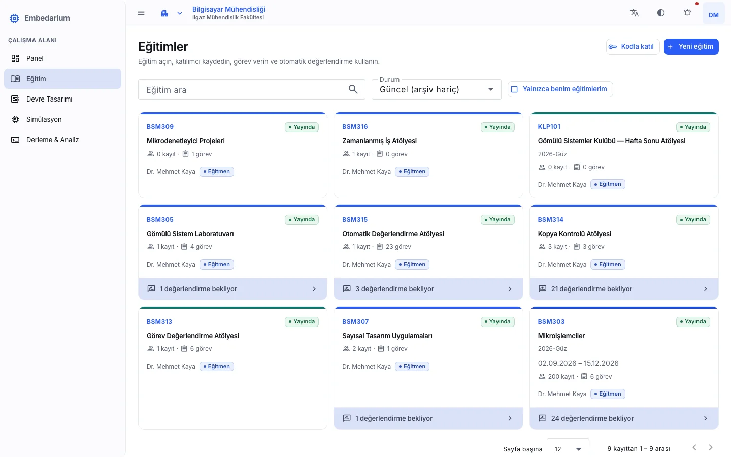Expand the organization switcher chevron
The image size is (731, 457).
tap(180, 13)
